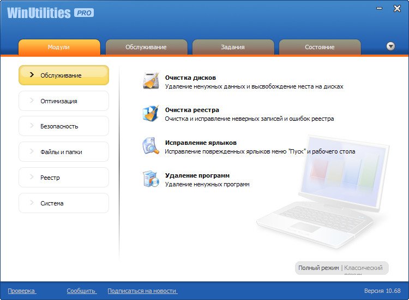Click the bold arrow beside sidebar Обслуживание
This screenshot has width=409, height=300.
pyautogui.click(x=32, y=75)
